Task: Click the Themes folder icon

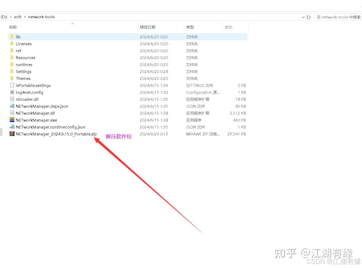Action: (x=12, y=78)
